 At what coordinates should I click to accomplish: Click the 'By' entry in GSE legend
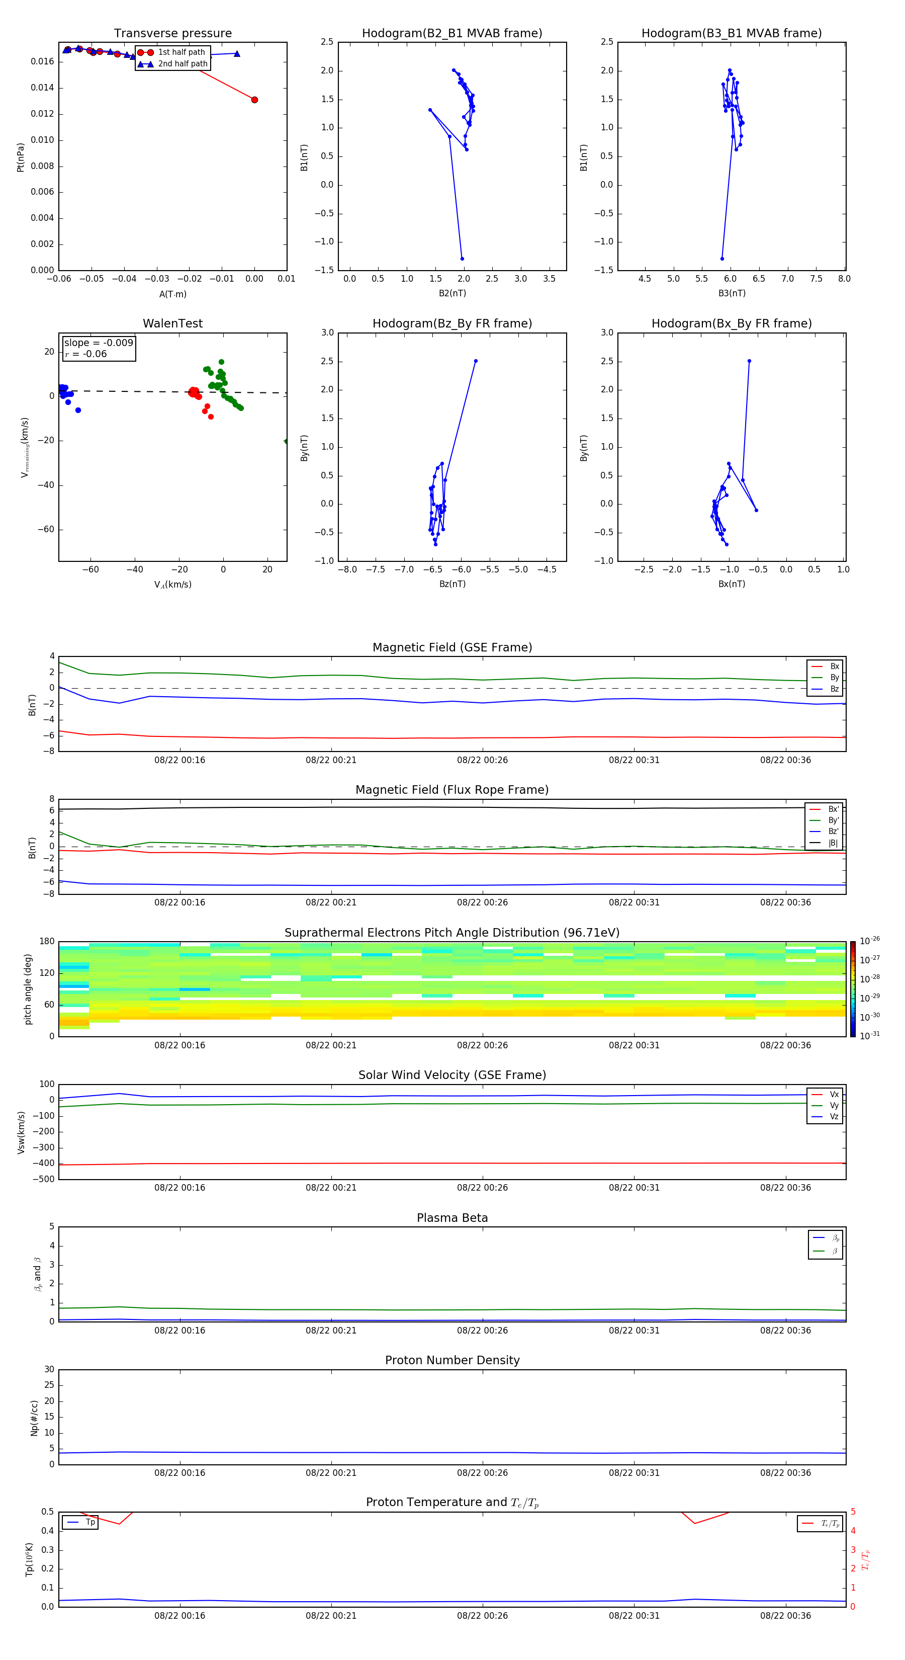click(x=825, y=678)
